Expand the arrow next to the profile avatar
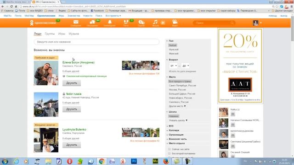The image size is (294, 165). [260, 23]
